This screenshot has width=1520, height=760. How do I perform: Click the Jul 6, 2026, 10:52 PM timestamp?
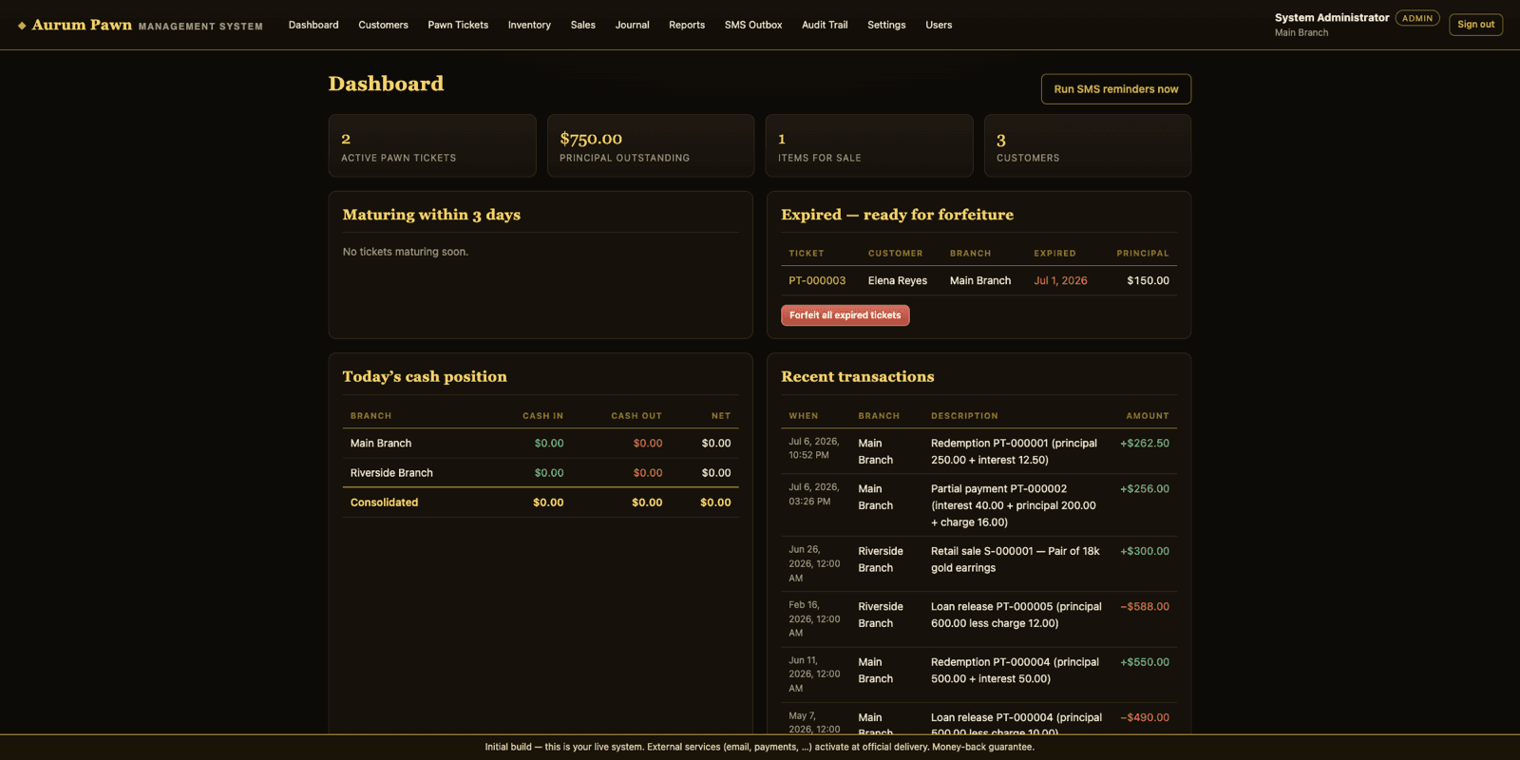click(813, 448)
